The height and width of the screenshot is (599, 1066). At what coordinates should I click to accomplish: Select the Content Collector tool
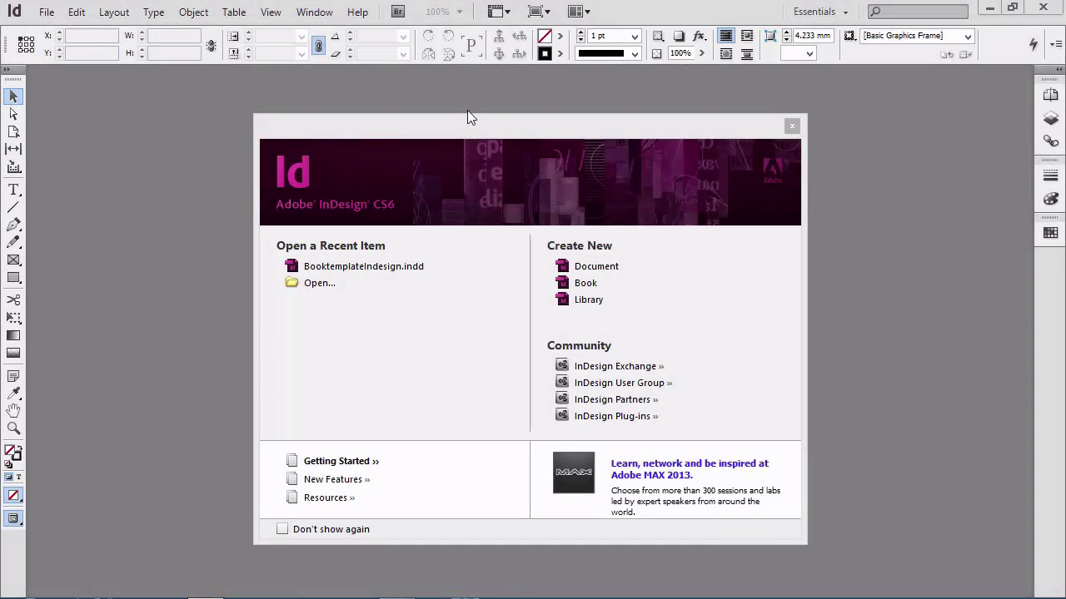13,166
